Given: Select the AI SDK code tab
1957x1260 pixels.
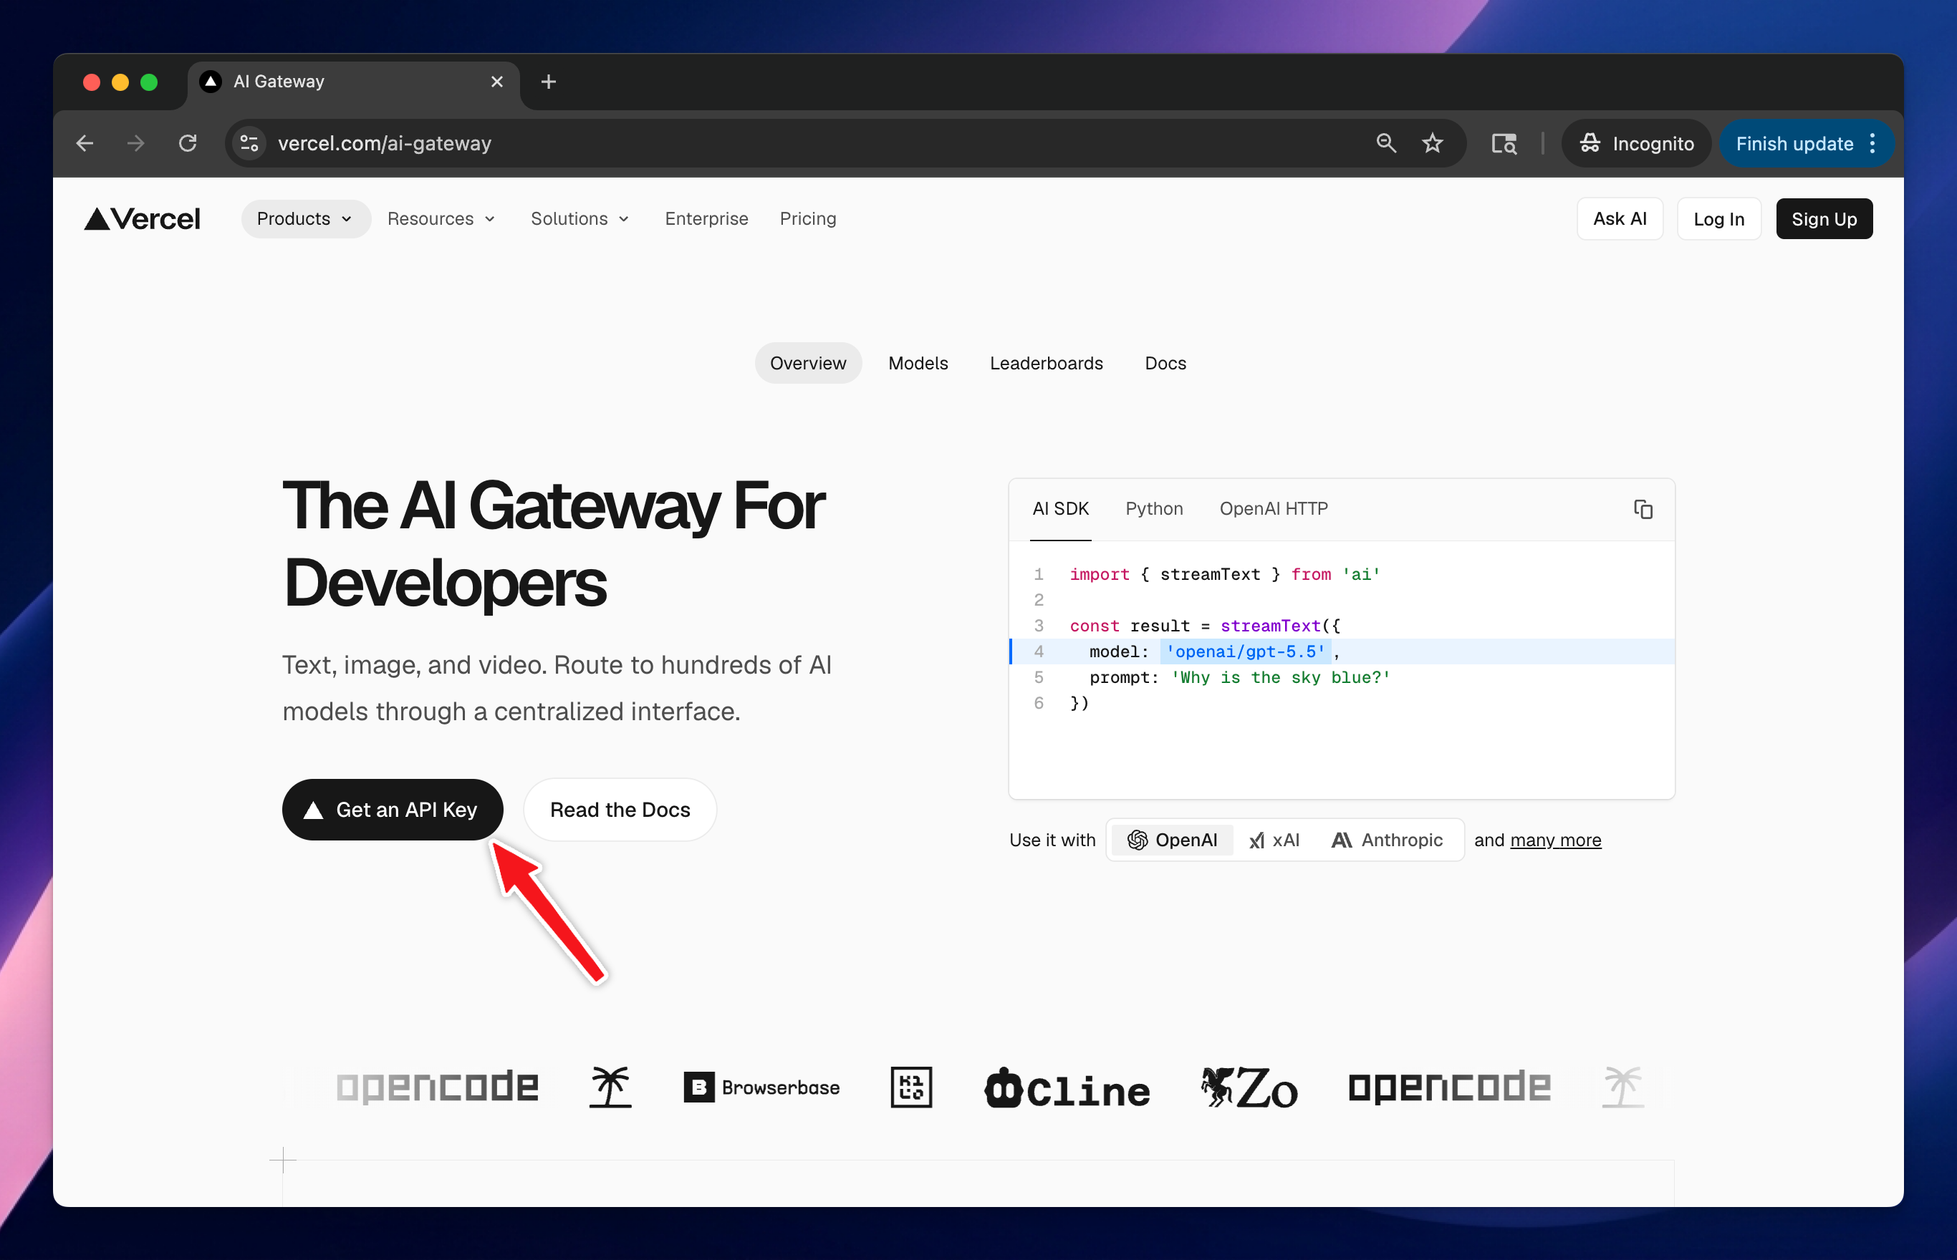Looking at the screenshot, I should (1060, 509).
